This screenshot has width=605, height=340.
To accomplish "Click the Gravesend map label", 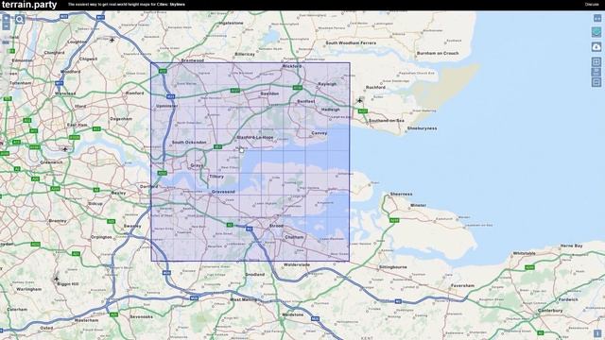I will tap(223, 192).
